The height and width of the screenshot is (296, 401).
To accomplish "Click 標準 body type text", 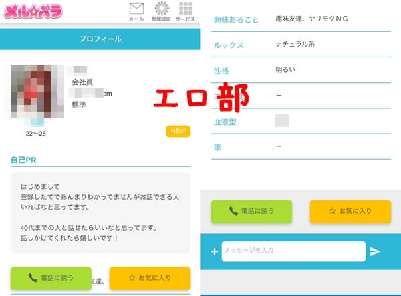I will pyautogui.click(x=79, y=104).
